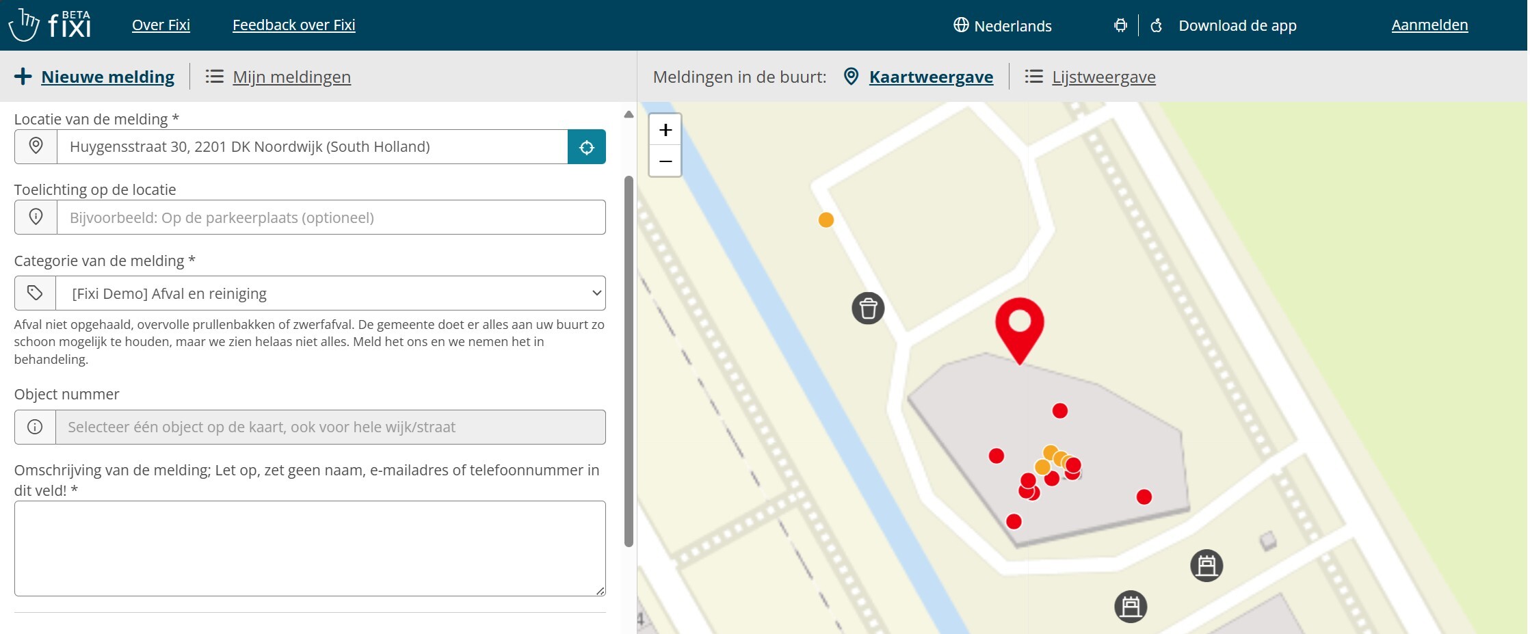Click the Aanmelden link

[1429, 25]
